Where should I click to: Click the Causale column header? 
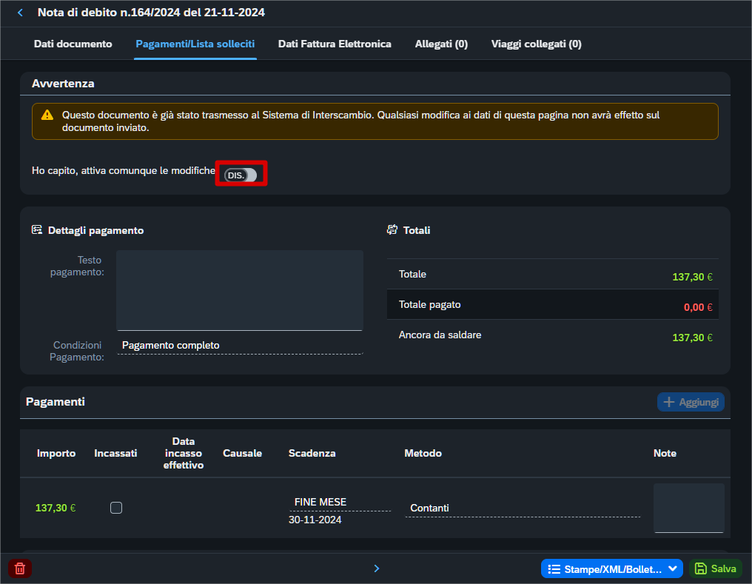242,453
